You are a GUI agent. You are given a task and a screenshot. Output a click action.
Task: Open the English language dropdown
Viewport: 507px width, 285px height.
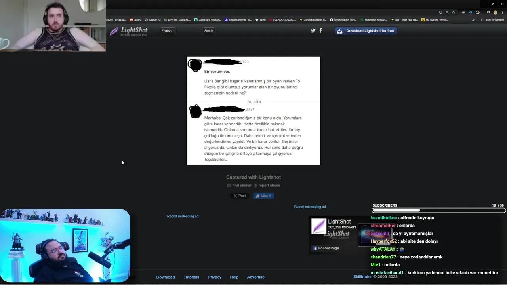(168, 31)
